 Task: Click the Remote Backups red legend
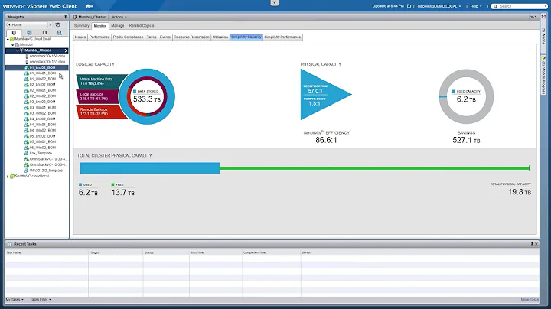100,112
